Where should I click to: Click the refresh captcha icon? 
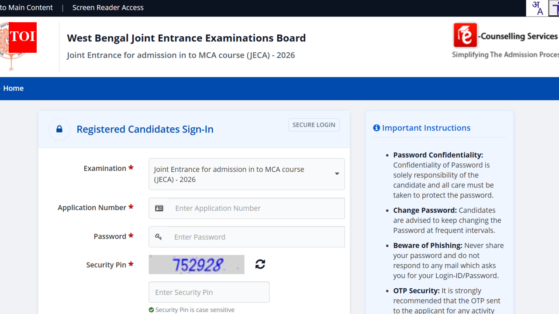(260, 264)
